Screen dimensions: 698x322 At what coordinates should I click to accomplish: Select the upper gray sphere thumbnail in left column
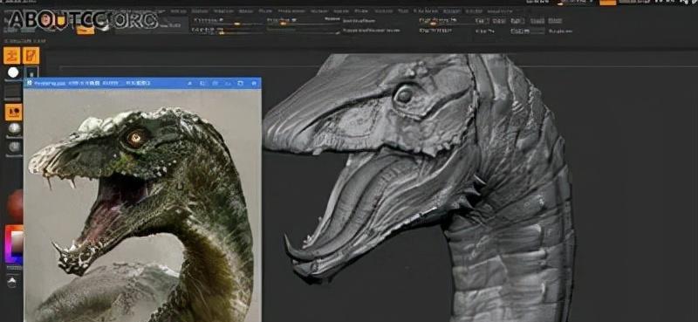14,129
